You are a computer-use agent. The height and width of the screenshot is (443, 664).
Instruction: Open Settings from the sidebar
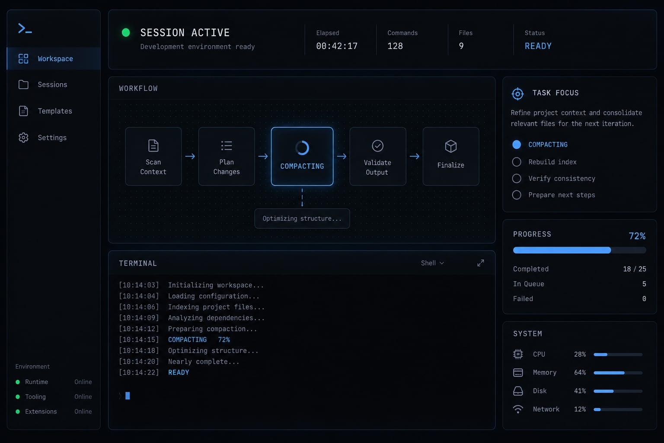tap(54, 138)
